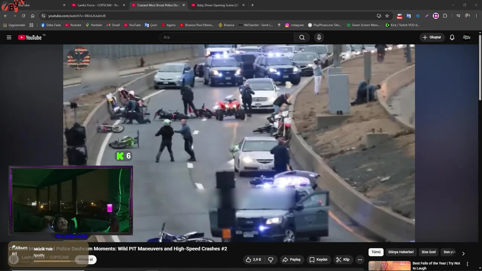Select the Dünya Haberleri filter chip
The height and width of the screenshot is (271, 482).
401,252
